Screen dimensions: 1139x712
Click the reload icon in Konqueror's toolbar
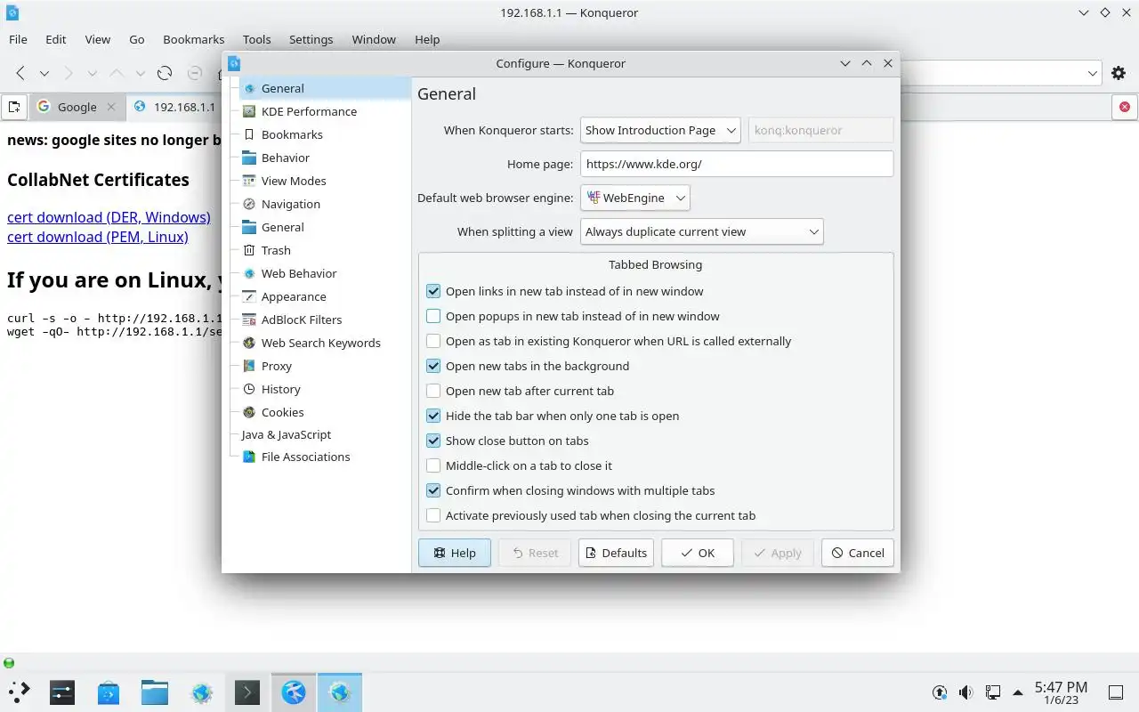(x=165, y=74)
